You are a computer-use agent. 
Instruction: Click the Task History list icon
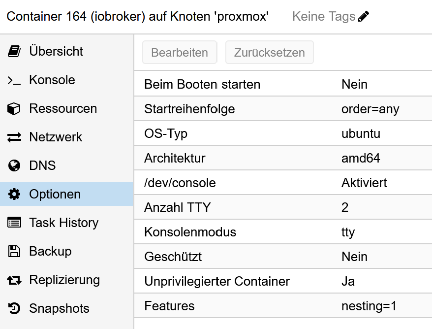14,223
